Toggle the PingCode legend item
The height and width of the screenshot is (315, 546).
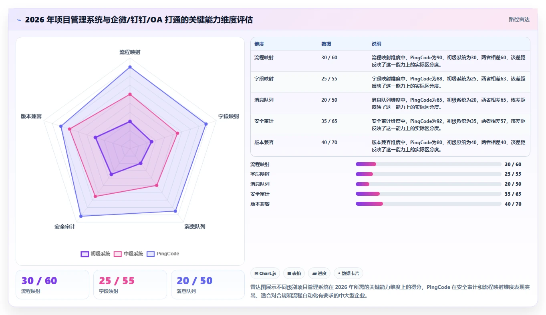tap(163, 254)
